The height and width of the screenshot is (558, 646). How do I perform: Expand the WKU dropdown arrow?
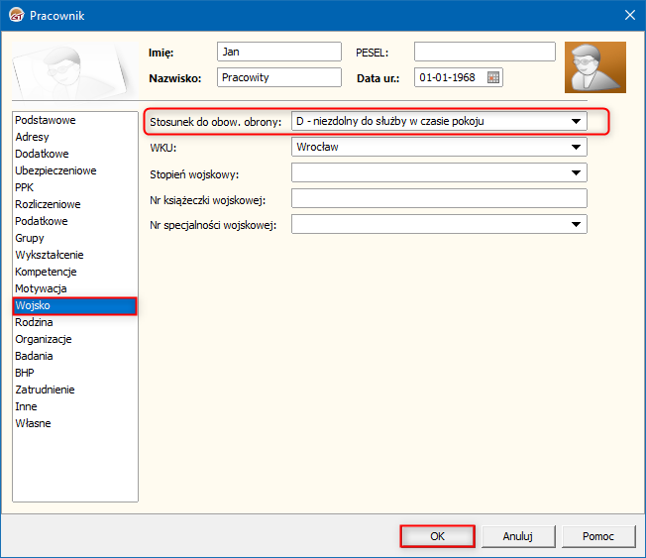[576, 147]
